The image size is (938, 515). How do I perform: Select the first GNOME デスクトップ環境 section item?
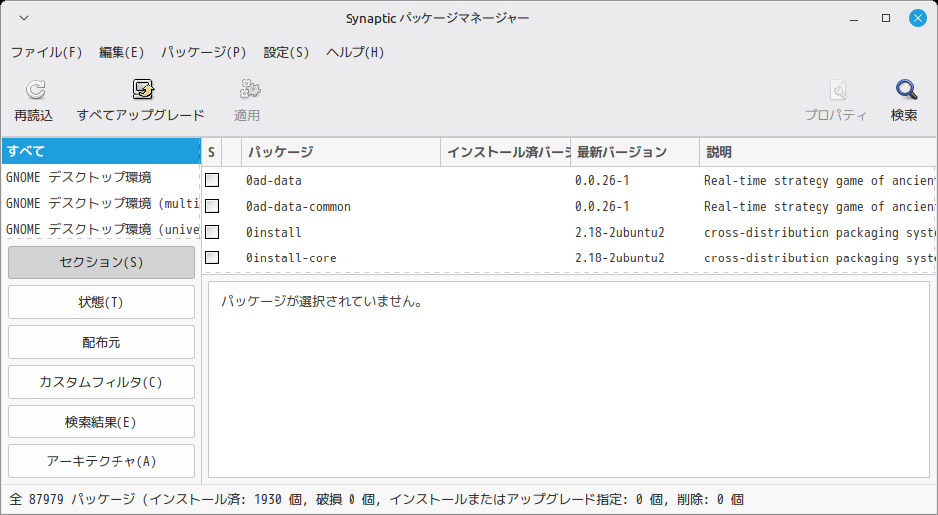coord(80,177)
